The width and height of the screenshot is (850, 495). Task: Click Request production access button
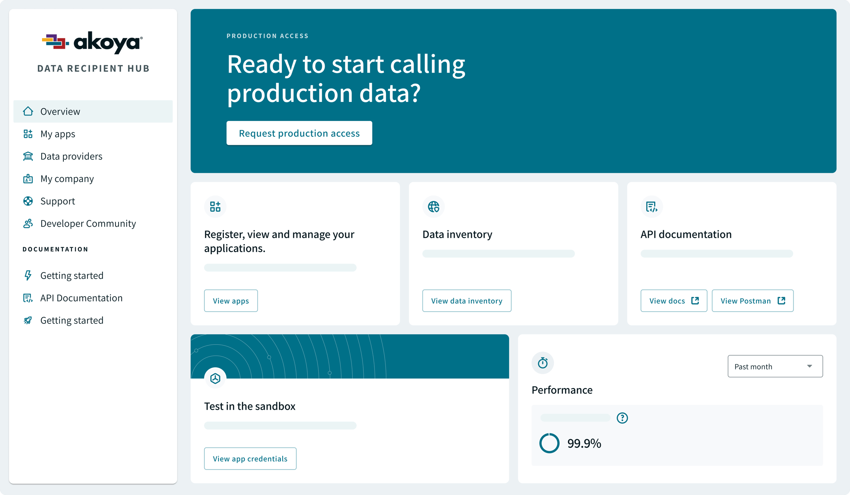click(299, 132)
